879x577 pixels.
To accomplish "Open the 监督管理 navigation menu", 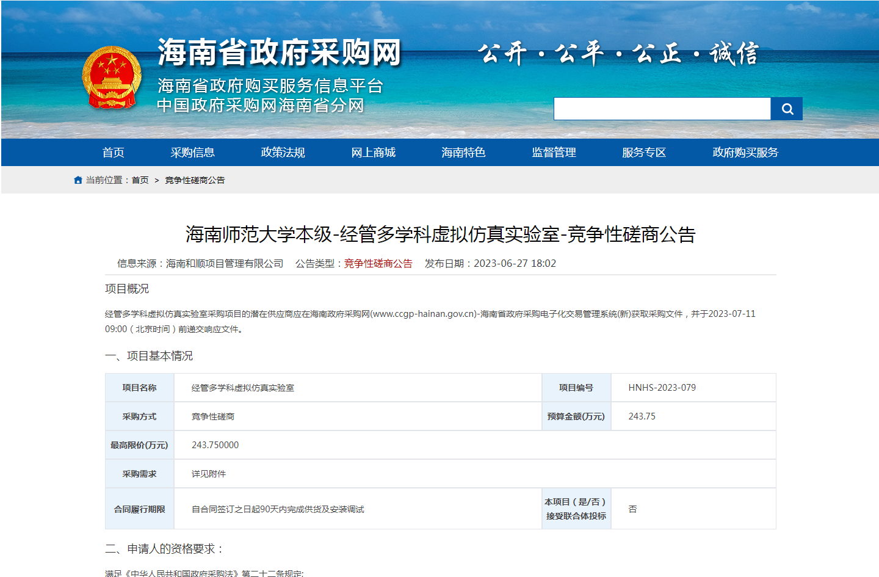I will tap(554, 153).
